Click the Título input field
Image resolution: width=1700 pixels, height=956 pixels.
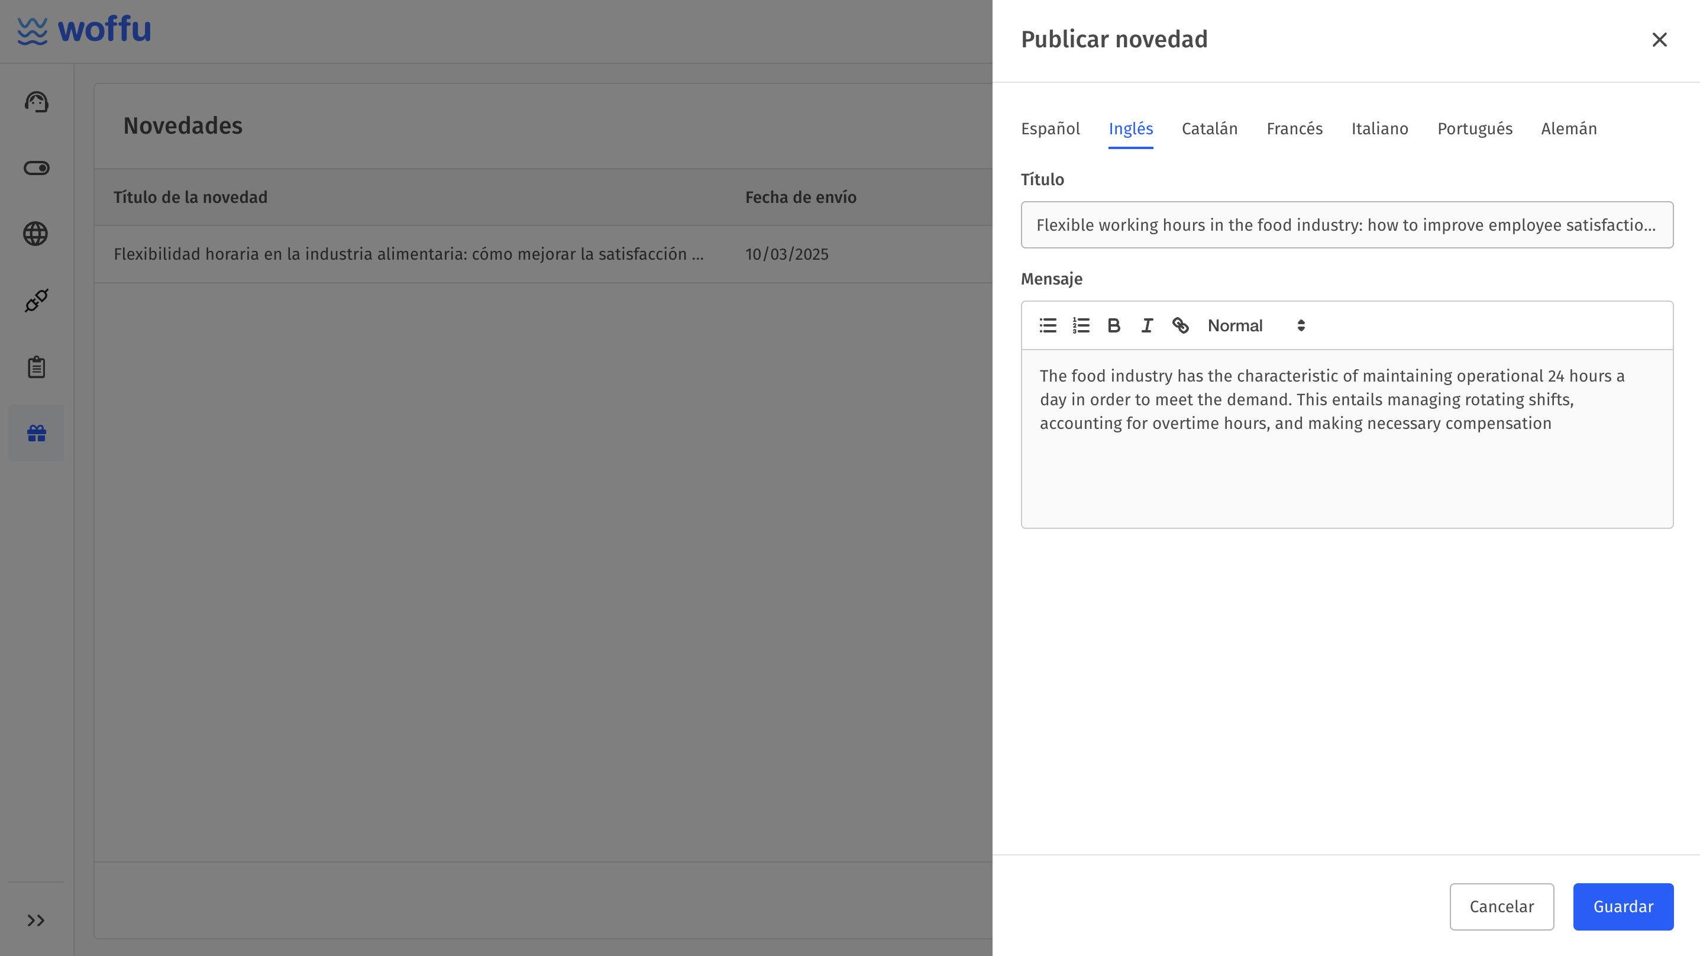1347,225
